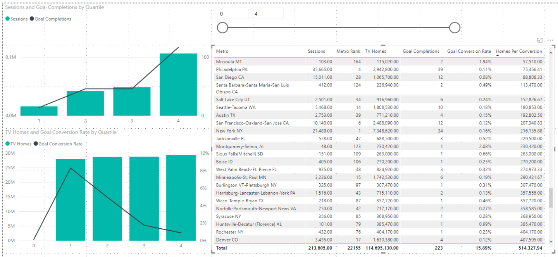Click the Sessions column header
Screen dimensions: 558x257
click(316, 51)
